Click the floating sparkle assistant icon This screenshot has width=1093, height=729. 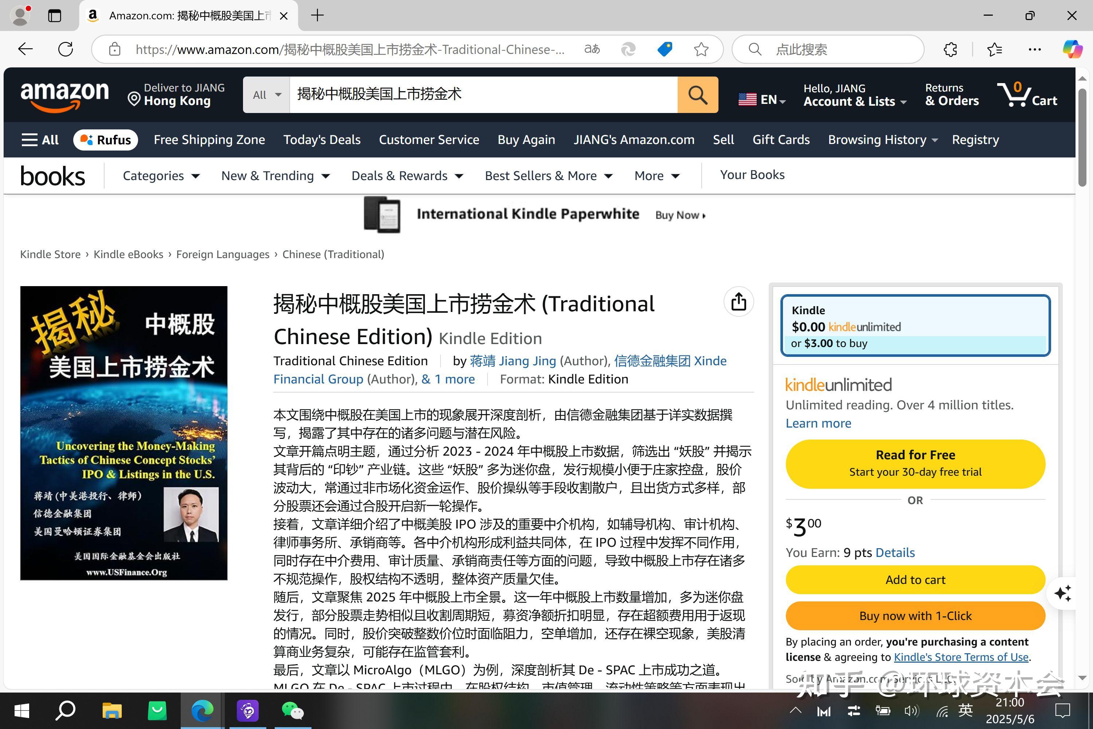(1063, 594)
